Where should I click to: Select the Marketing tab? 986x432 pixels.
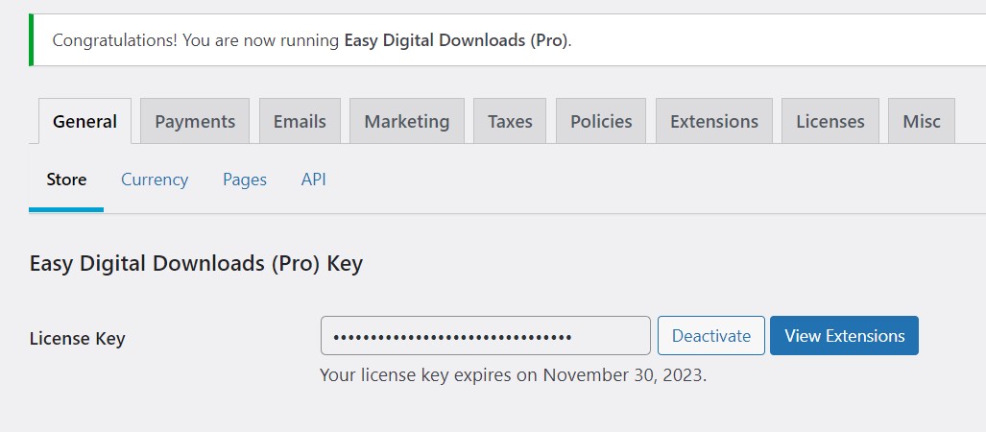407,122
